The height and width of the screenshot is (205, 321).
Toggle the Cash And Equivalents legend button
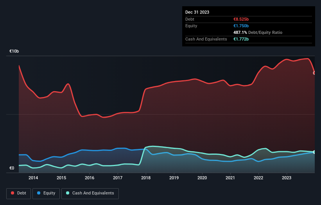click(x=90, y=193)
